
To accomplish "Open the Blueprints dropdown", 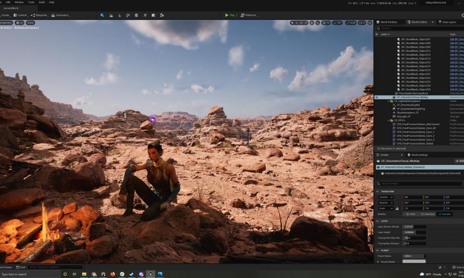I will tap(39, 15).
